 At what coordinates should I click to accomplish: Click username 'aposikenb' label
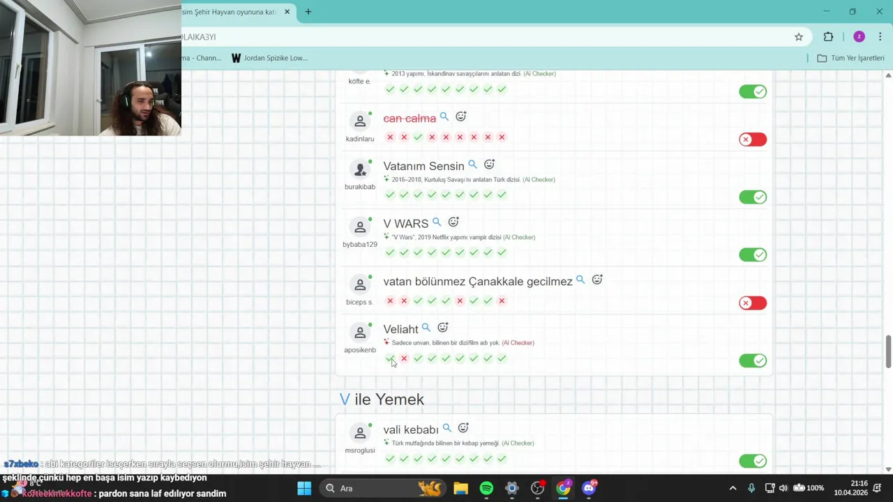click(360, 350)
